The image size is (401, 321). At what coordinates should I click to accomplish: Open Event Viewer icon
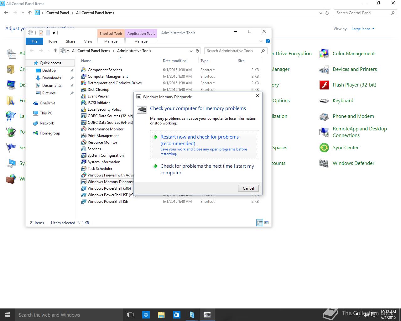pyautogui.click(x=84, y=96)
